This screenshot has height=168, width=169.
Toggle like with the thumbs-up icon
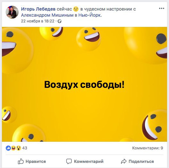[20, 161]
